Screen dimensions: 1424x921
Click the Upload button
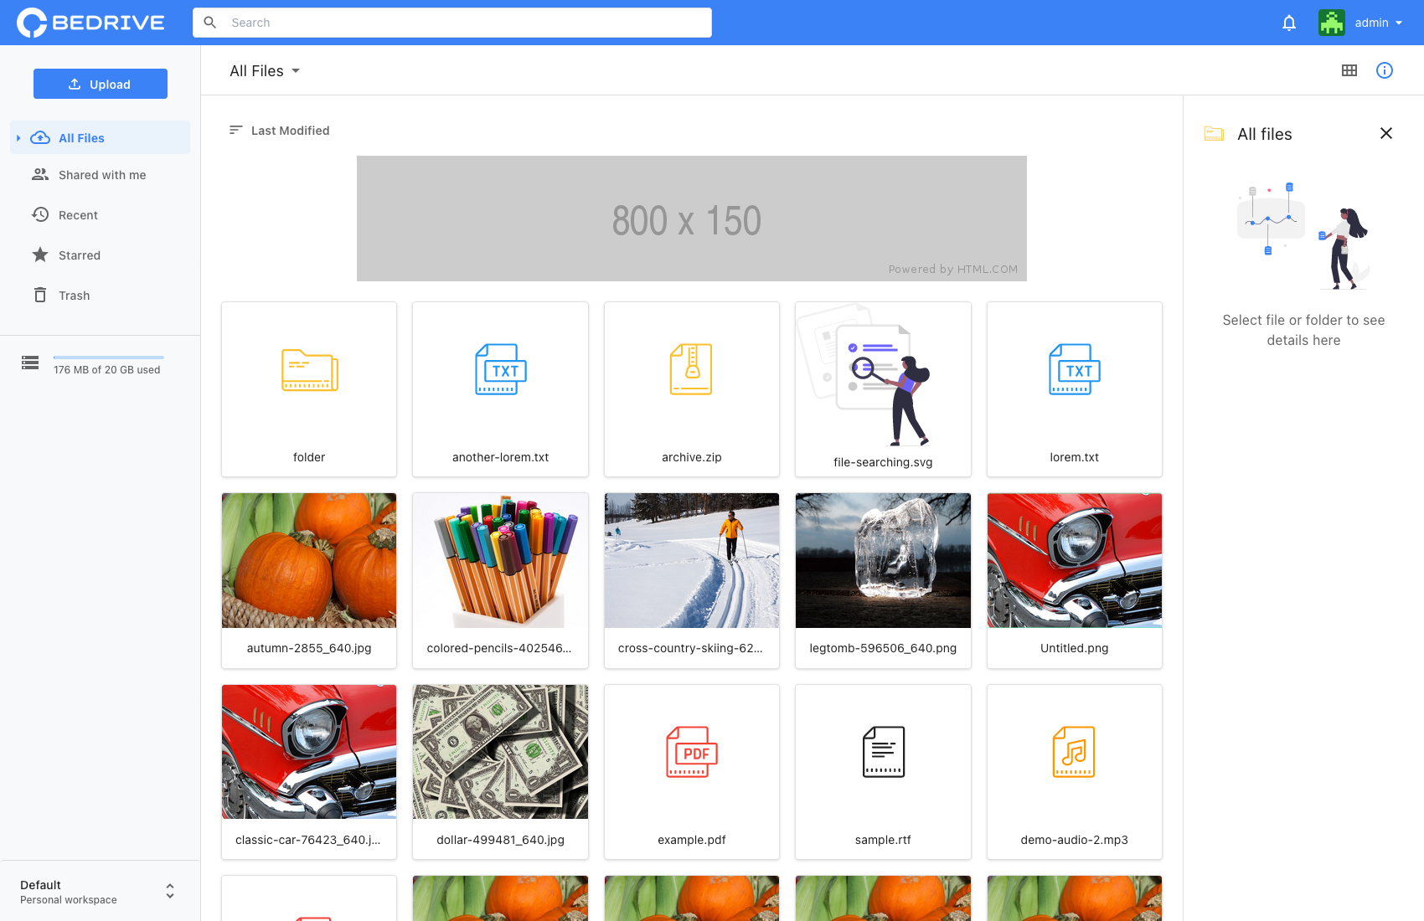point(101,84)
